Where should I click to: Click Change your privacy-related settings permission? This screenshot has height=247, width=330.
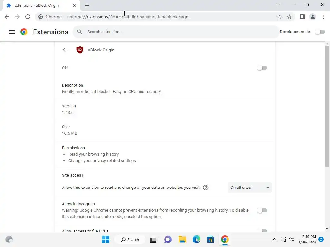point(102,161)
